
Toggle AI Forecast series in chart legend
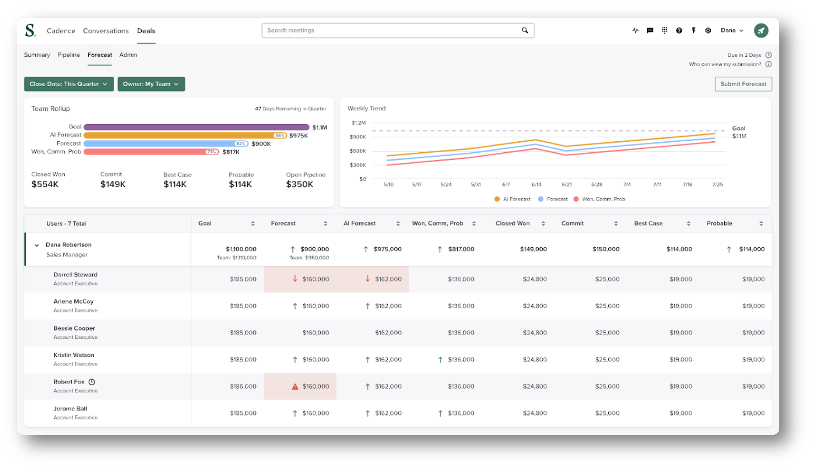pos(512,199)
